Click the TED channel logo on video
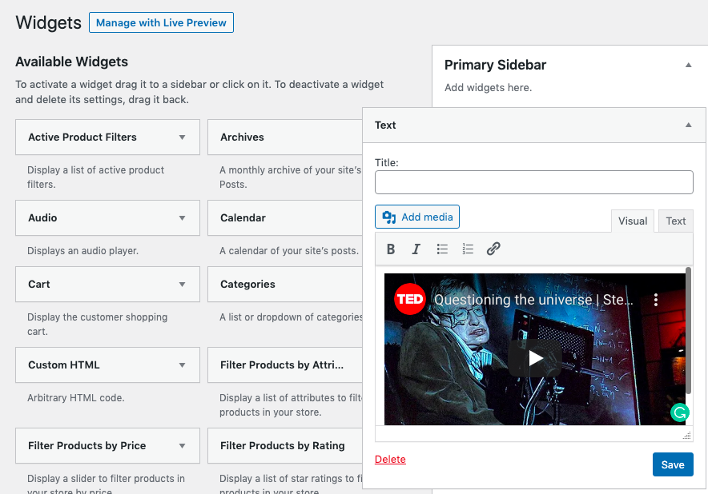The width and height of the screenshot is (708, 494). (409, 299)
